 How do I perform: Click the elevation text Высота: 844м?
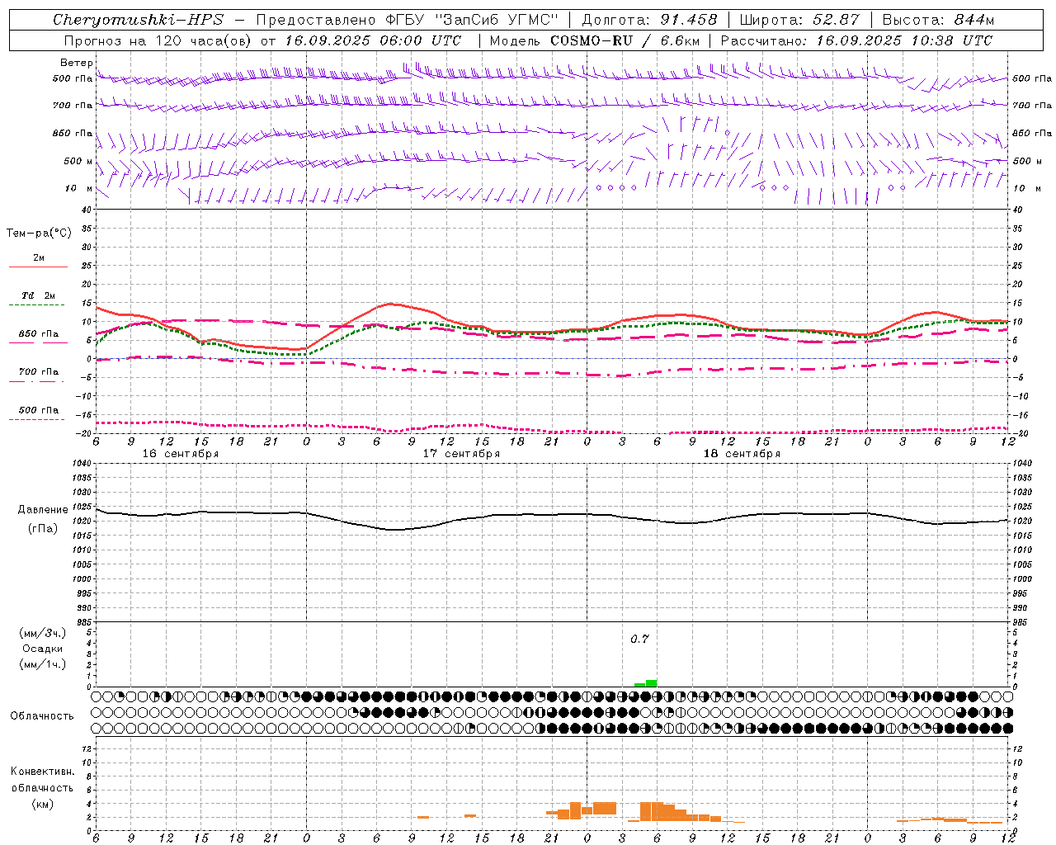pos(938,20)
